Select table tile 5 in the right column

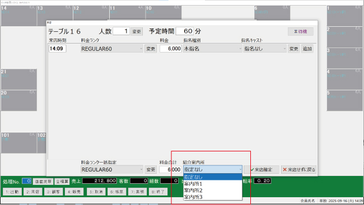point(345,101)
